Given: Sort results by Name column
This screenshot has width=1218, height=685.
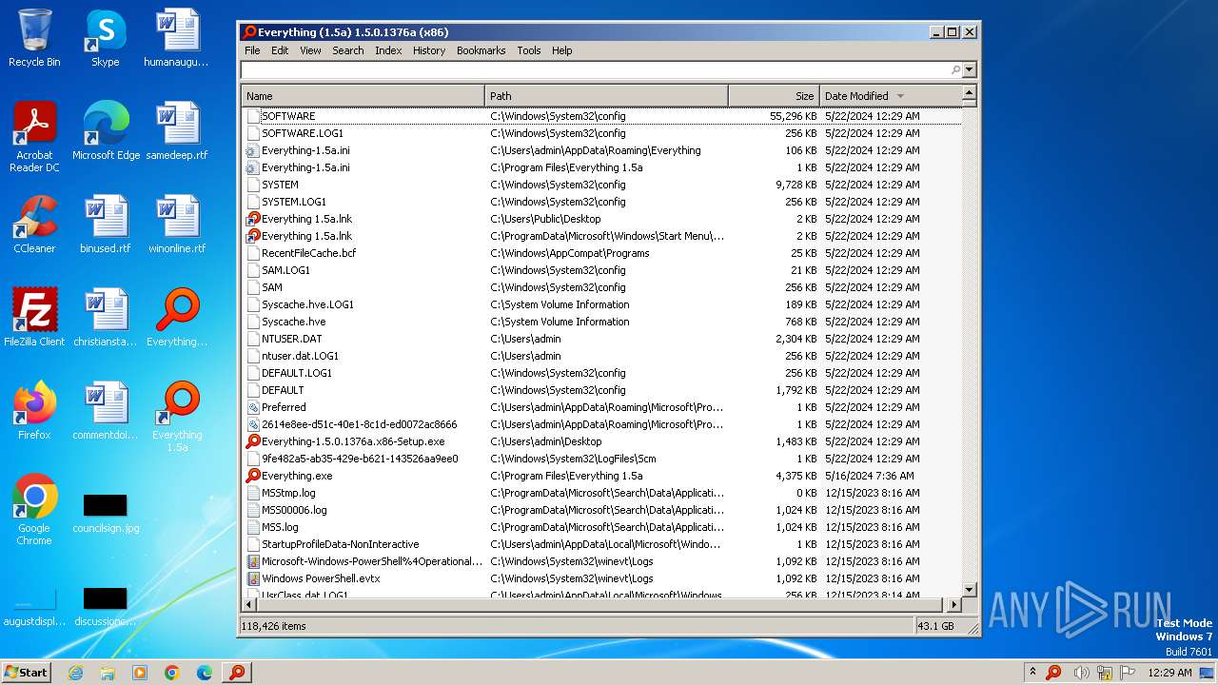Looking at the screenshot, I should pos(363,96).
